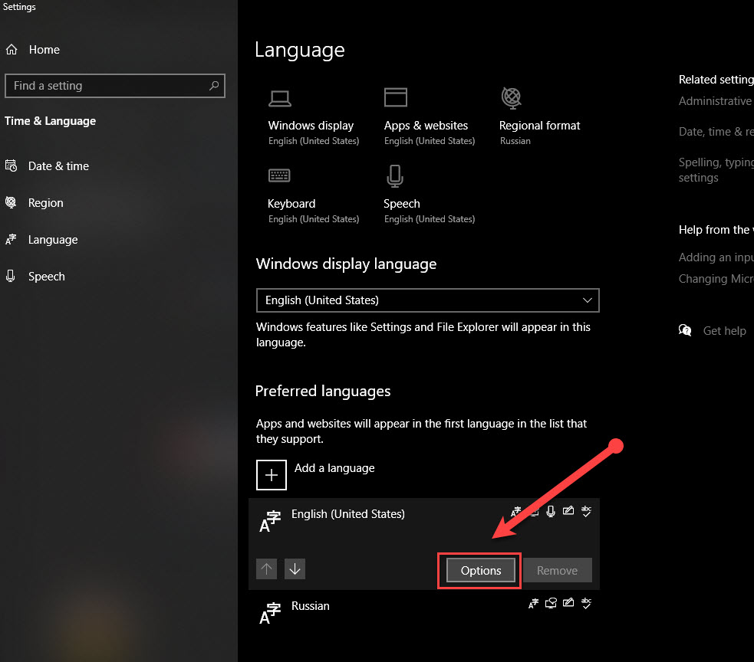Screen dimensions: 754x662
Task: Click the Windows display laptop icon
Action: [279, 99]
